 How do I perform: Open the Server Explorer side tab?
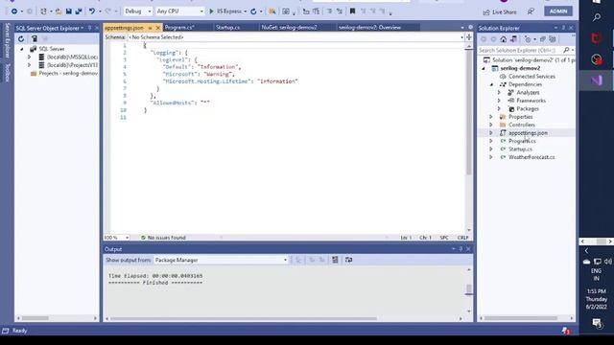7,40
